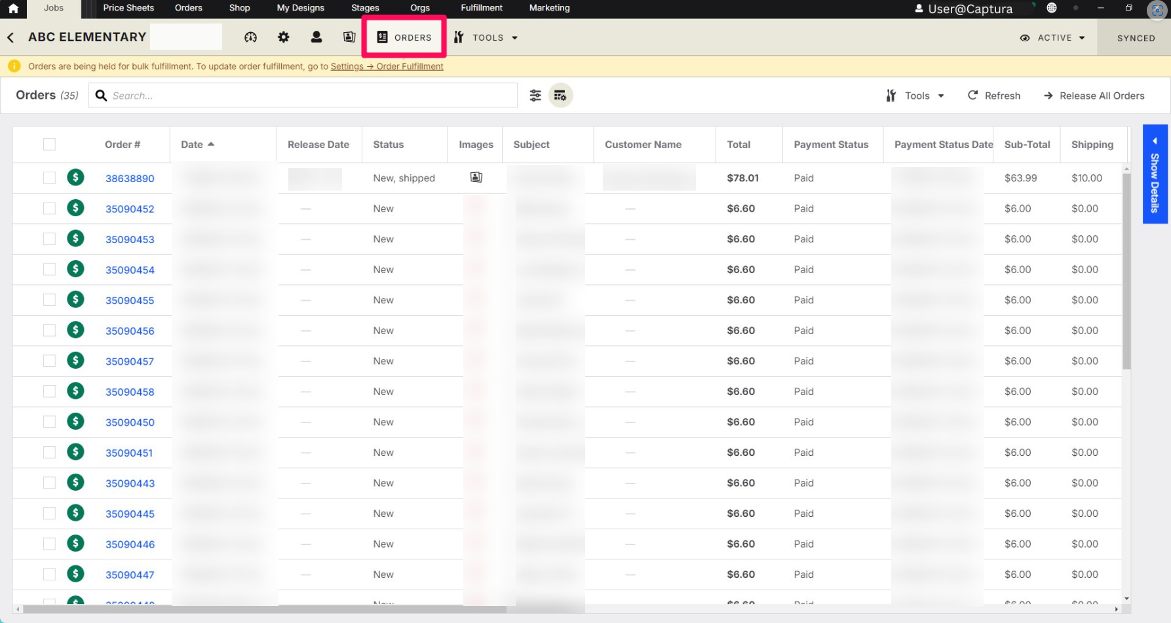
Task: Click the ORDERS button in job header
Action: pyautogui.click(x=404, y=37)
